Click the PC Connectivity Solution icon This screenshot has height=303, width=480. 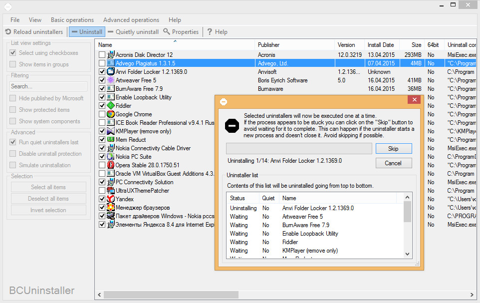(x=110, y=182)
